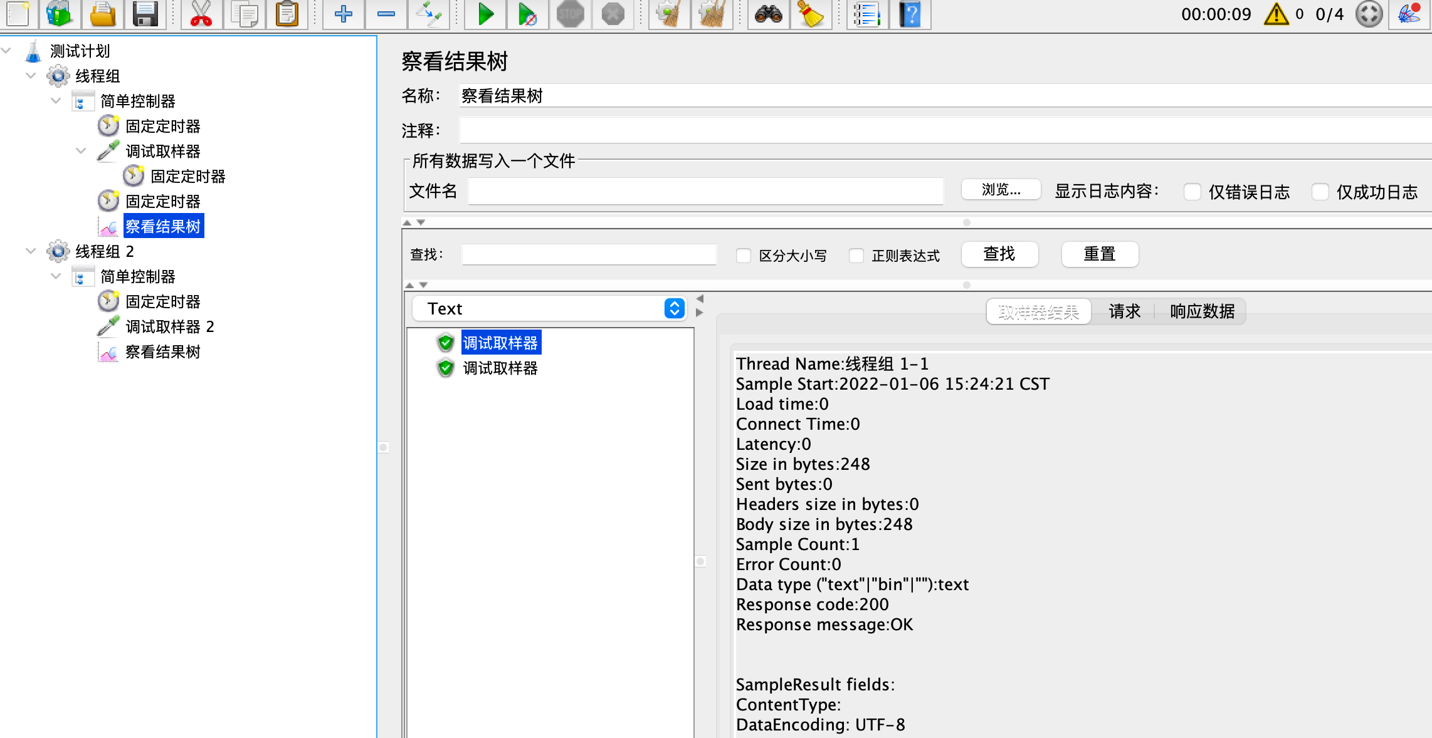Cut the selected element with the scissors icon
This screenshot has height=738, width=1432.
click(x=202, y=14)
